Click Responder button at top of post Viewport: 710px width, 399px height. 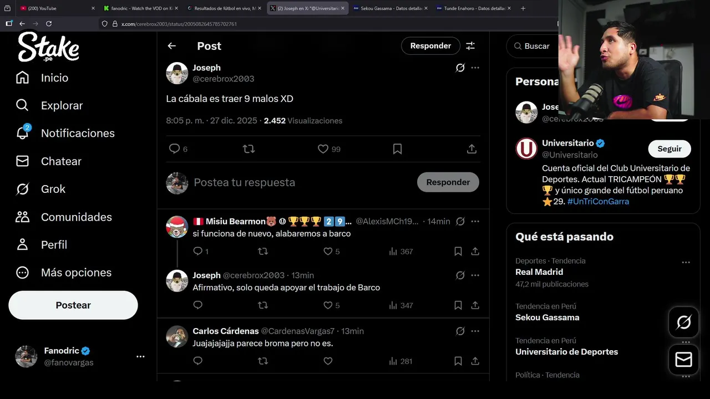(430, 46)
